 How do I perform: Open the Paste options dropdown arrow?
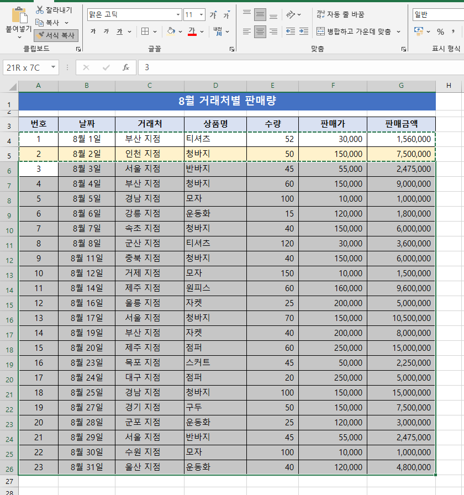pos(19,37)
